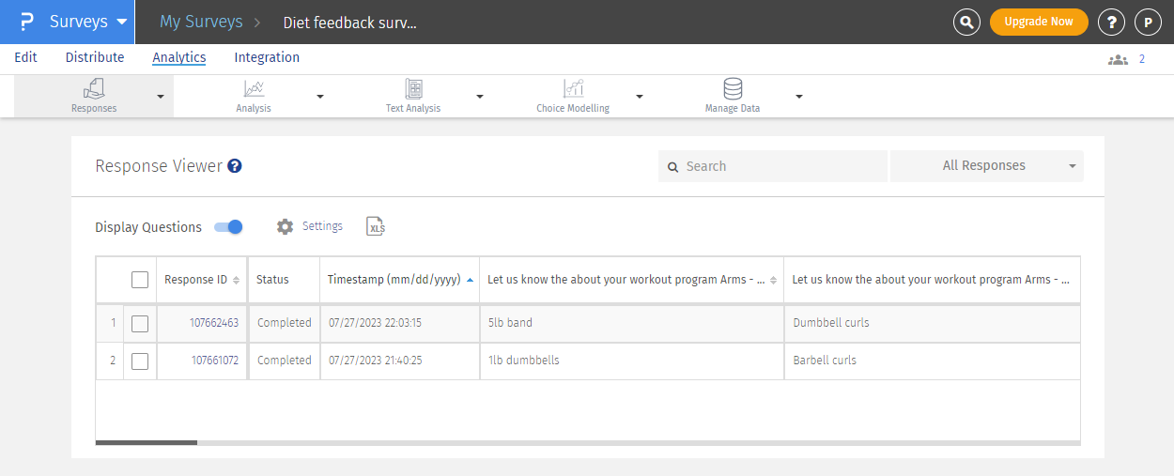
Task: Click the magnifier search icon in header
Action: pos(966,22)
